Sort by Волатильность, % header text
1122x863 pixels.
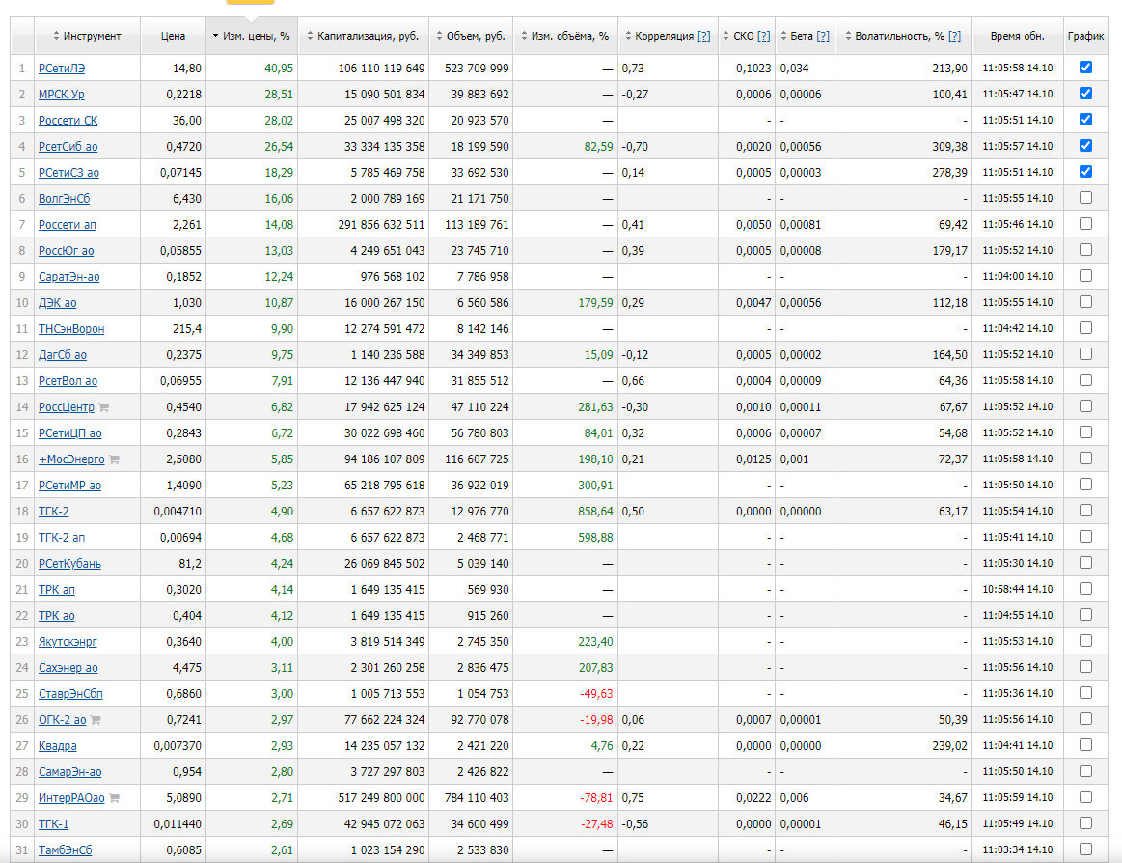coord(899,36)
